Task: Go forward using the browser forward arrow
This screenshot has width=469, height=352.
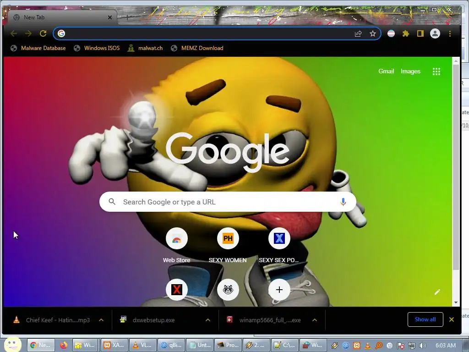Action: 28,33
